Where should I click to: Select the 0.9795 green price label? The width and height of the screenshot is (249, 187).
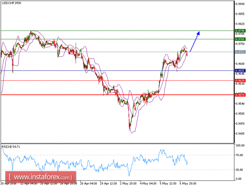240,31
